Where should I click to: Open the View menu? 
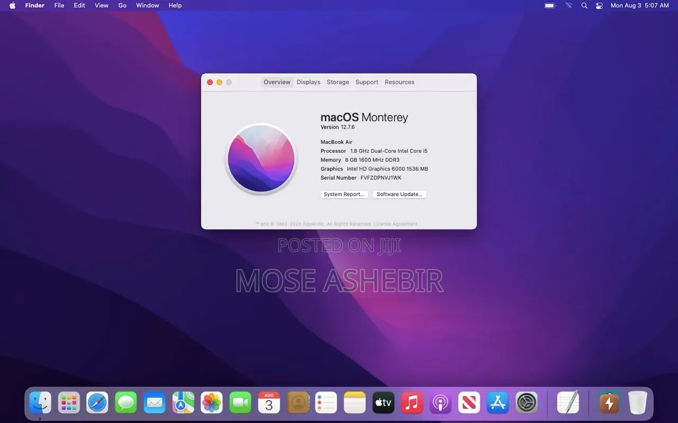[102, 5]
